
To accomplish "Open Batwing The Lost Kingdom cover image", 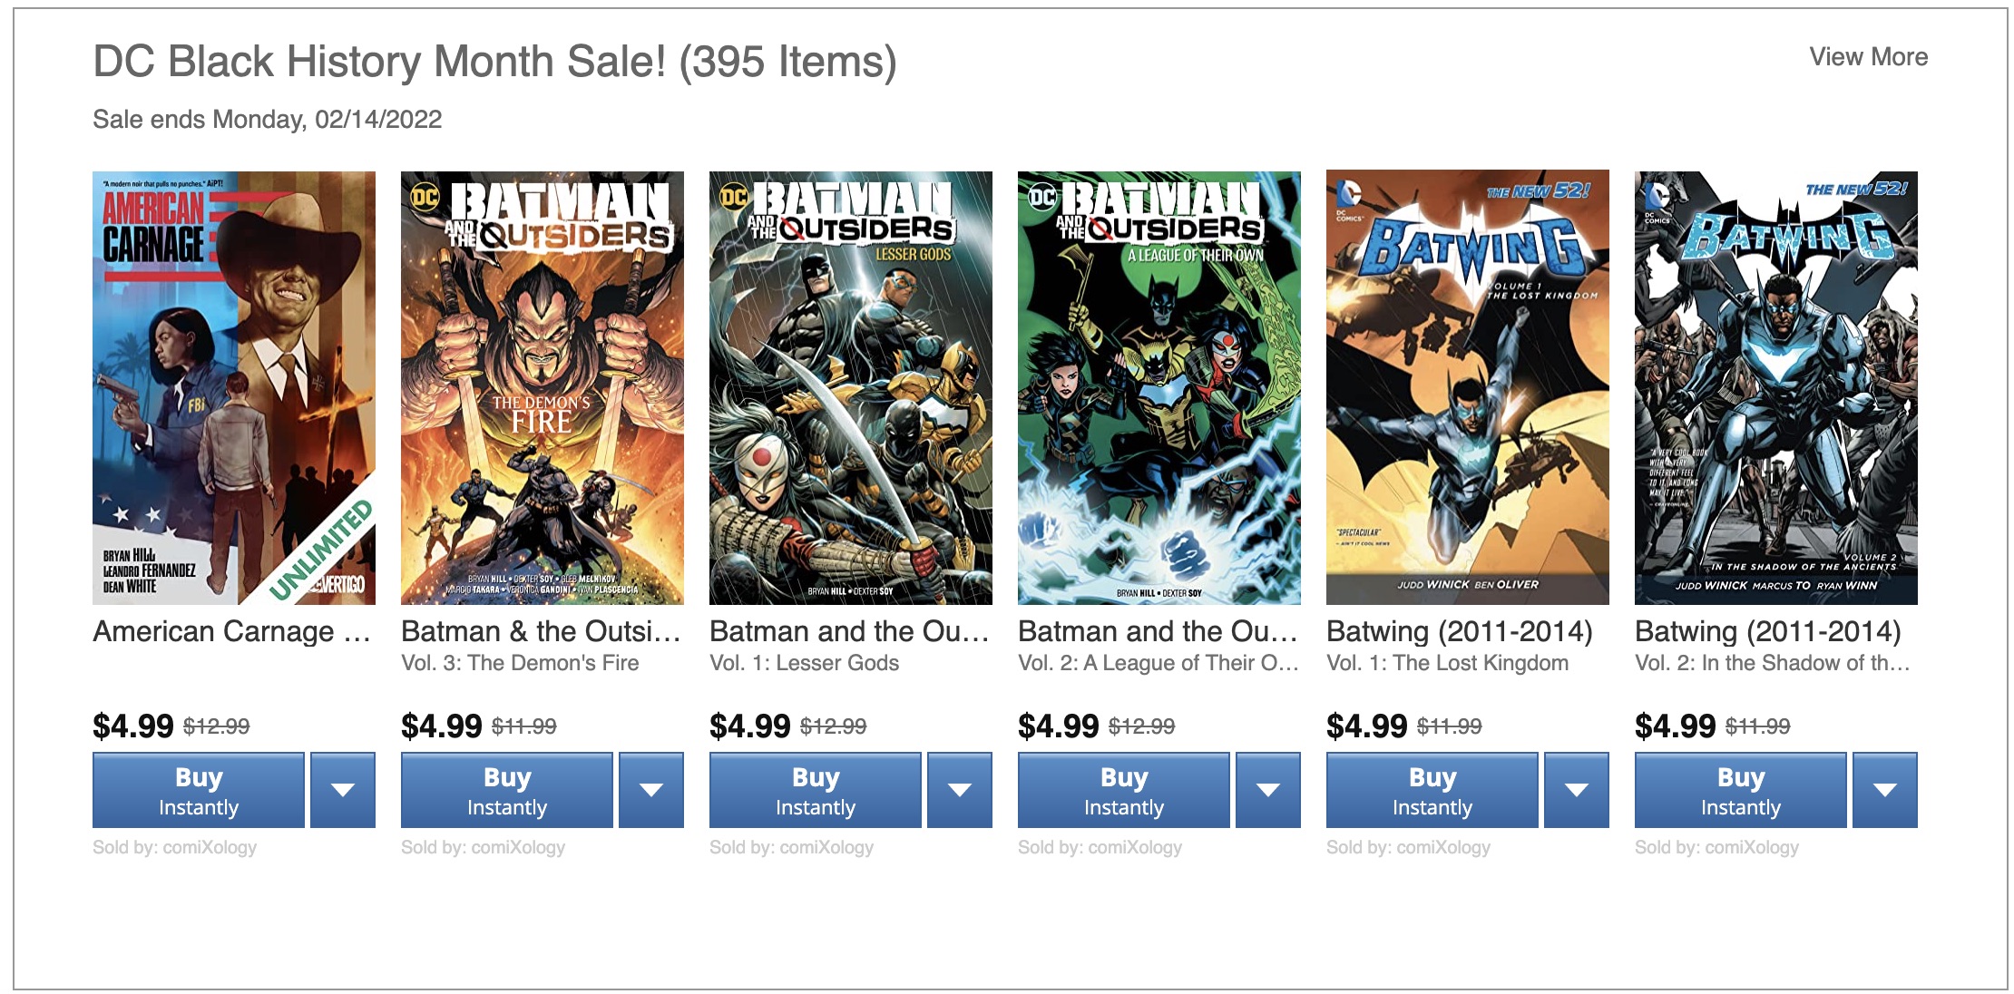I will 1468,388.
